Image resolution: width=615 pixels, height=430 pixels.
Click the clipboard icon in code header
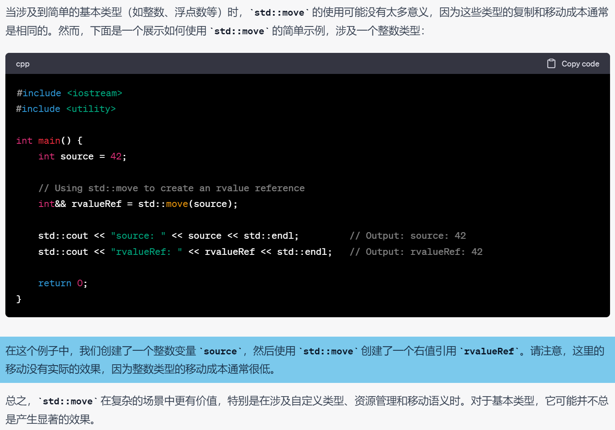point(551,64)
